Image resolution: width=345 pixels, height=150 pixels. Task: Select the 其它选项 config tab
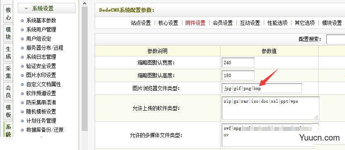(x=305, y=23)
